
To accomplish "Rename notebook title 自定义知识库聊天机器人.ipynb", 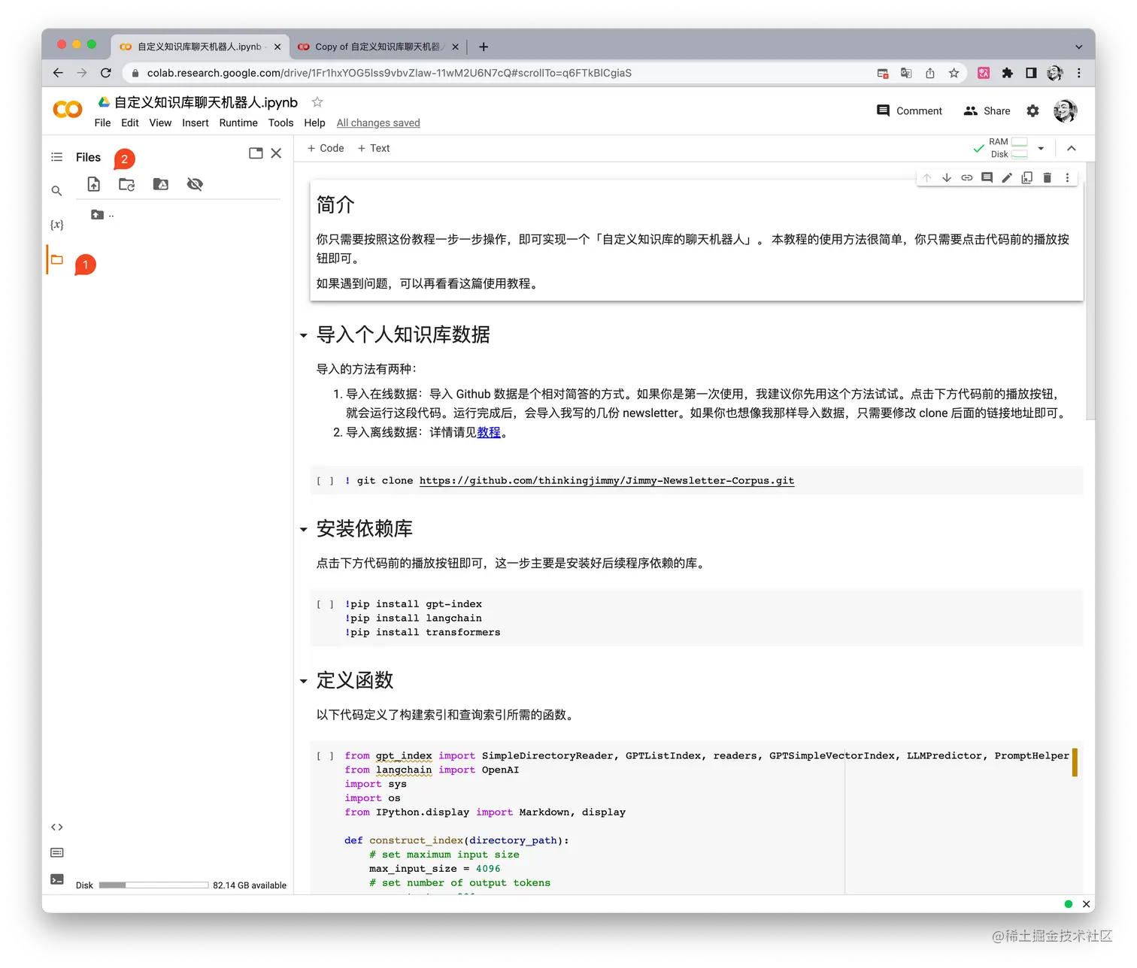I will (x=206, y=102).
